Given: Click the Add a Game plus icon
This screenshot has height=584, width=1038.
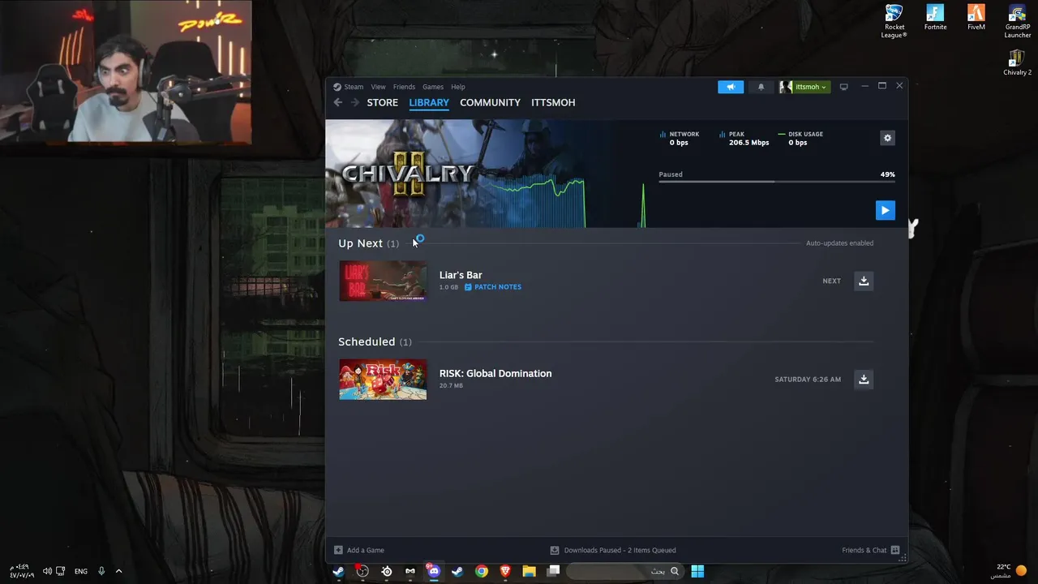Looking at the screenshot, I should pyautogui.click(x=338, y=550).
